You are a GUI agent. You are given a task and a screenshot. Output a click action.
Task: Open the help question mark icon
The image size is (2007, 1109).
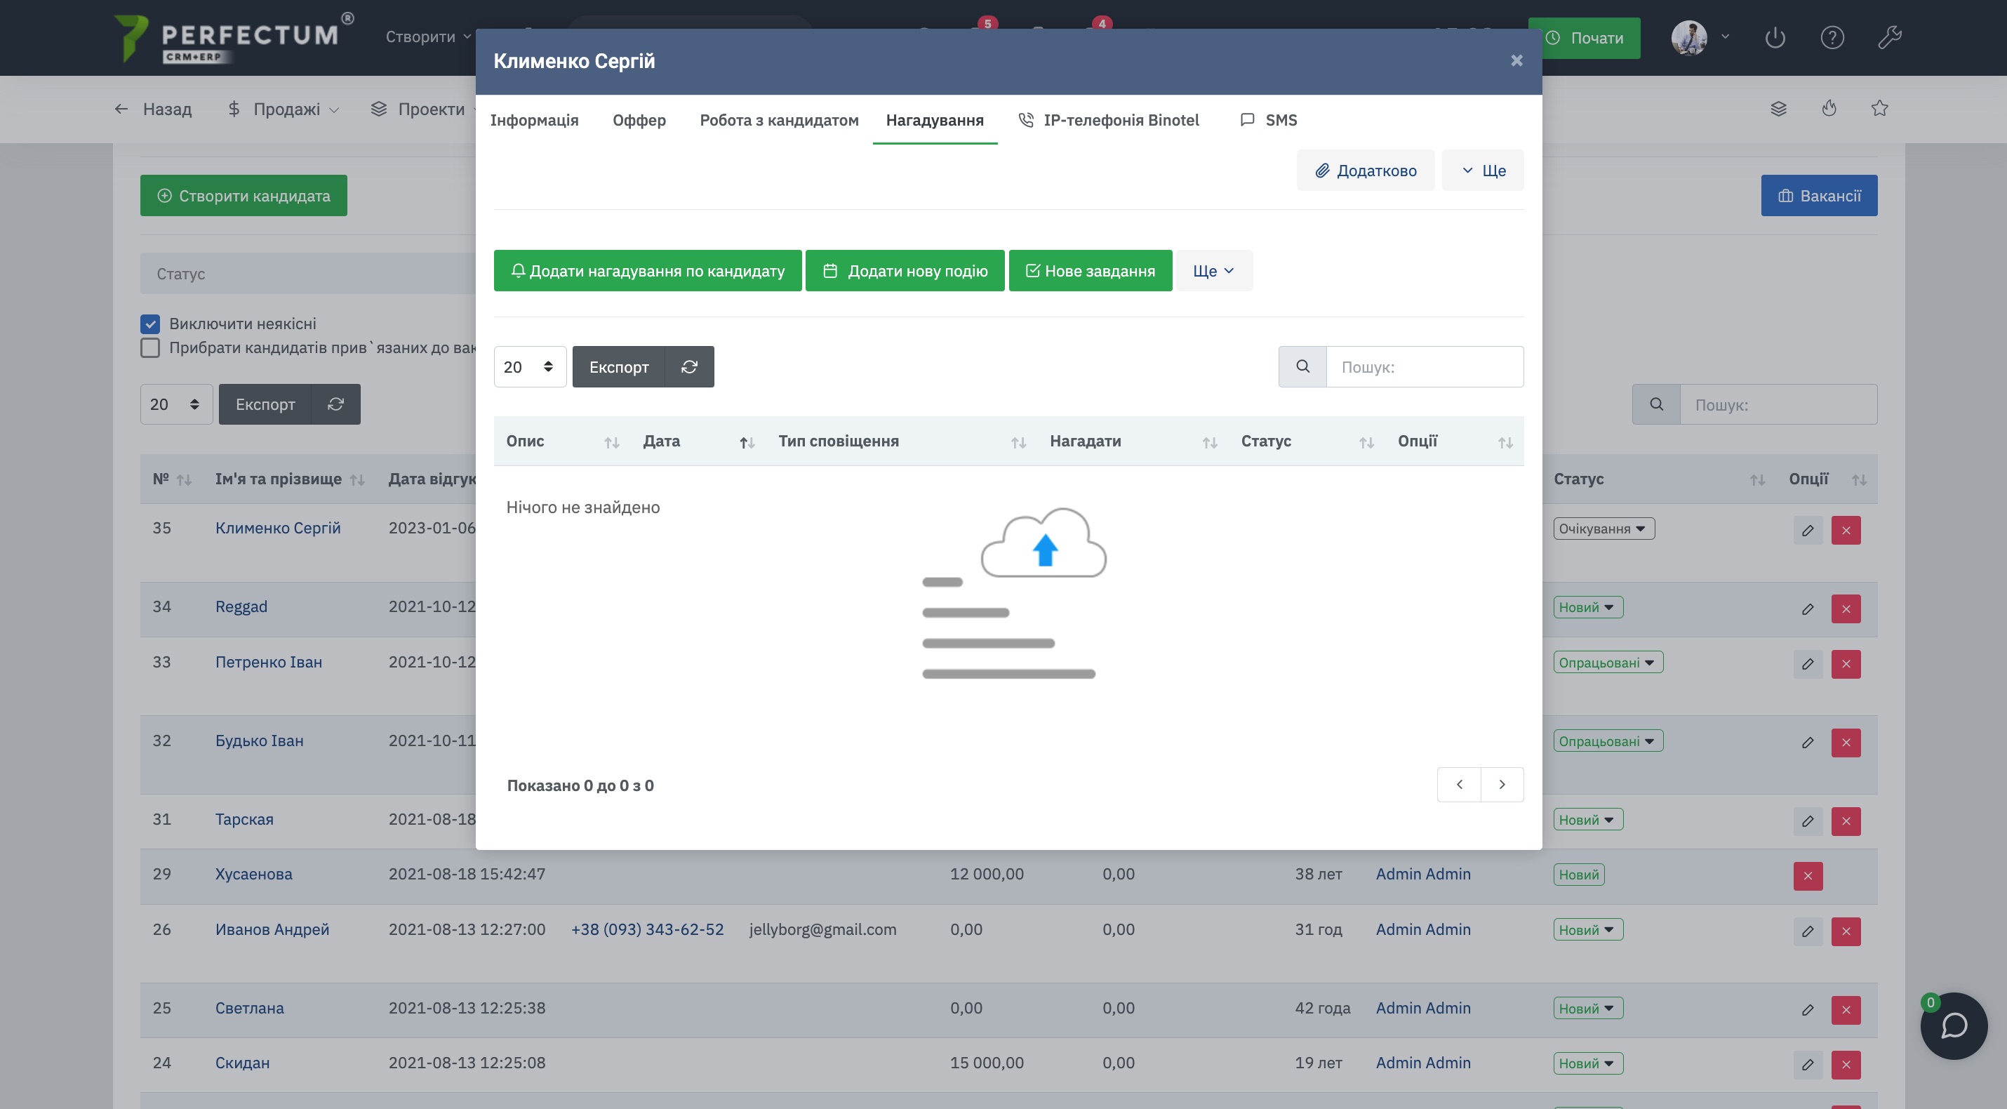(x=1832, y=37)
